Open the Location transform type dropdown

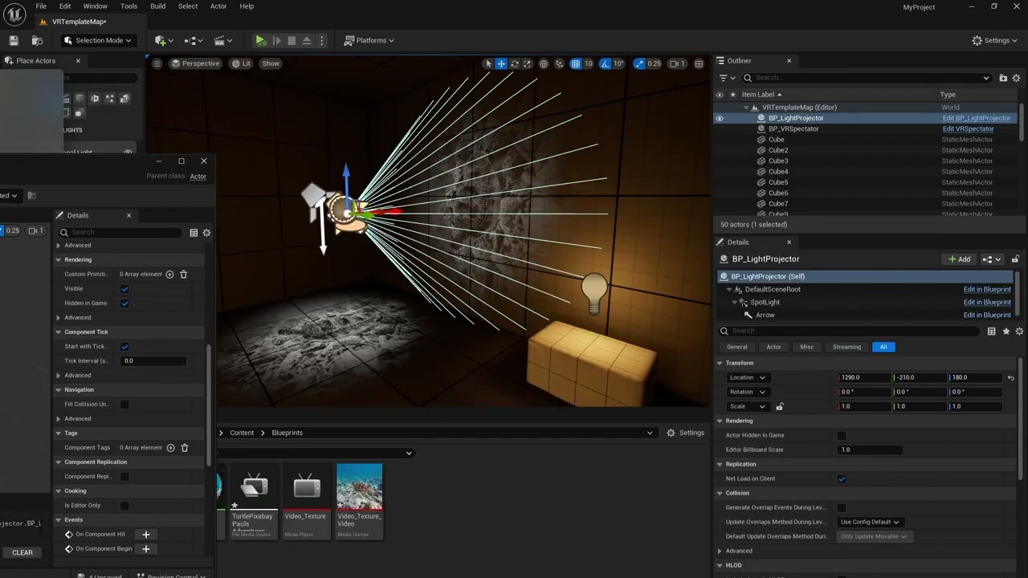747,377
